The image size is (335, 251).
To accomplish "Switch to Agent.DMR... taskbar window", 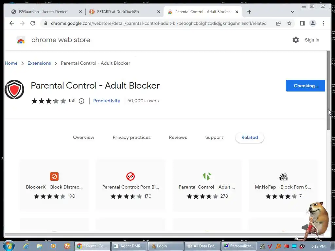I will pos(129,246).
